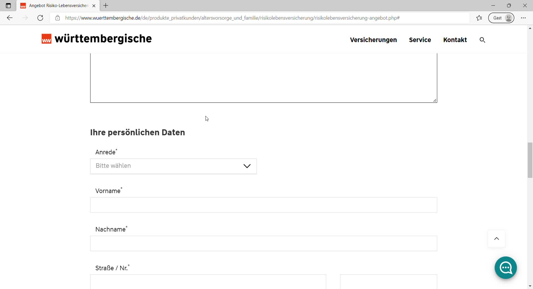This screenshot has width=533, height=289.
Task: Focus the Nachname input field
Action: point(263,243)
